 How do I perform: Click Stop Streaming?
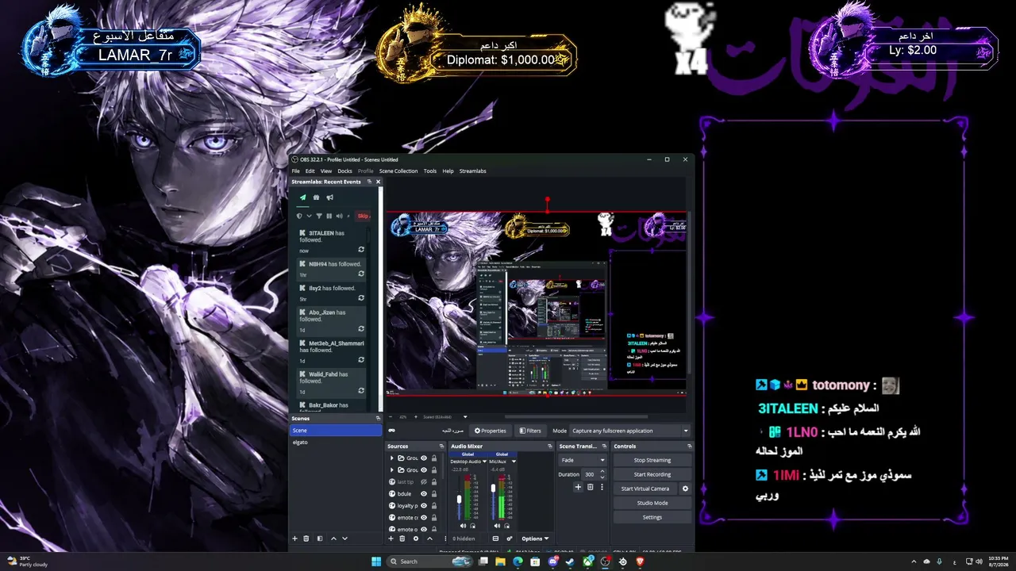[x=652, y=460]
